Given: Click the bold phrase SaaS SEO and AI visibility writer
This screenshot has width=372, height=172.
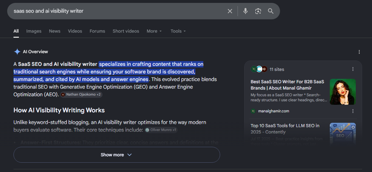Looking at the screenshot, I should (57, 64).
